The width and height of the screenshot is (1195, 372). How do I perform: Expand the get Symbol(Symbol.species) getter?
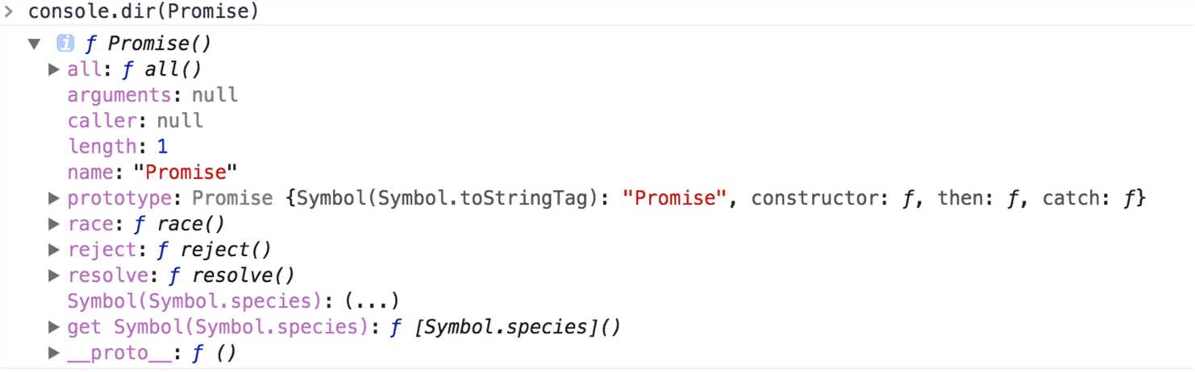click(x=54, y=327)
